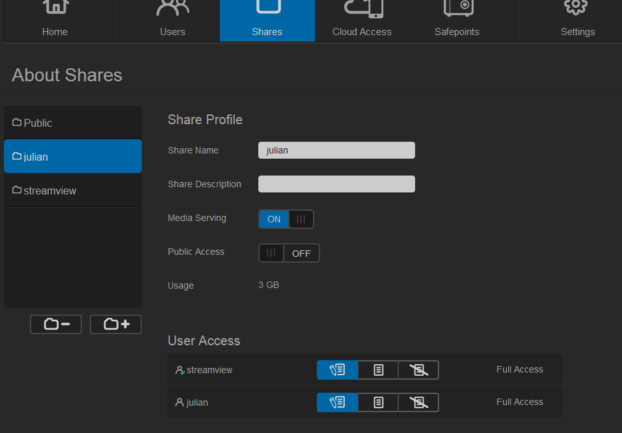Image resolution: width=622 pixels, height=433 pixels.
Task: Click the Share Description input field
Action: (336, 184)
